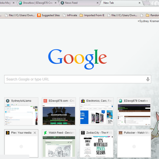
Task: Click the Plex tile favicon
Action: click(8, 133)
